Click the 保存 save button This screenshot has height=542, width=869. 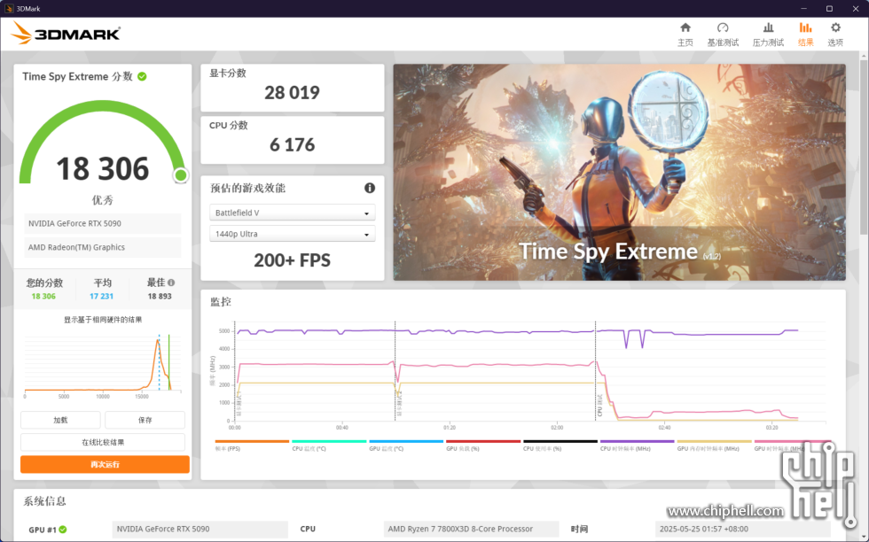click(145, 420)
